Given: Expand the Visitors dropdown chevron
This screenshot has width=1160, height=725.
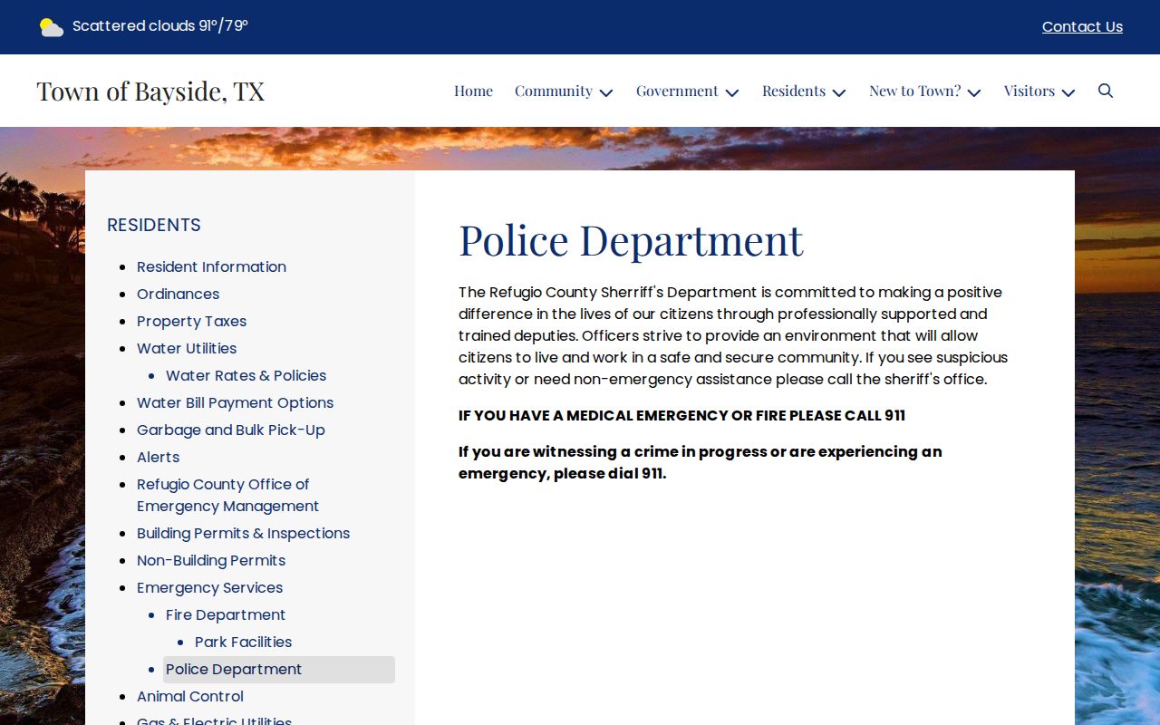Looking at the screenshot, I should pos(1068,92).
